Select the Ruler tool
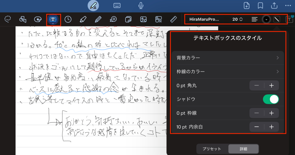 click(173, 19)
